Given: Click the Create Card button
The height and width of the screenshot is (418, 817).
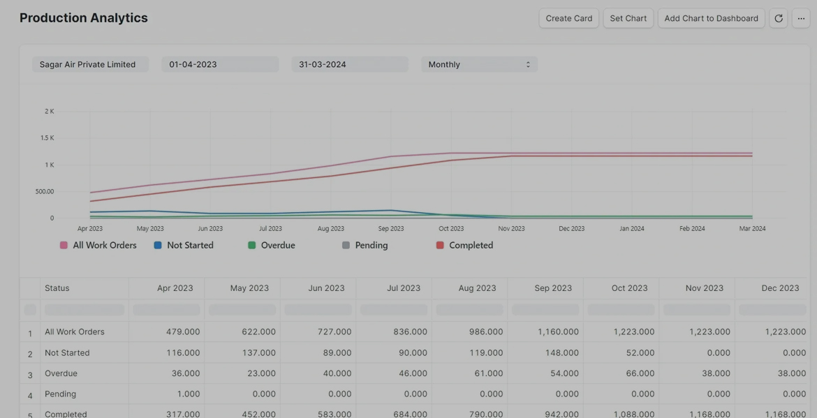Looking at the screenshot, I should tap(568, 18).
